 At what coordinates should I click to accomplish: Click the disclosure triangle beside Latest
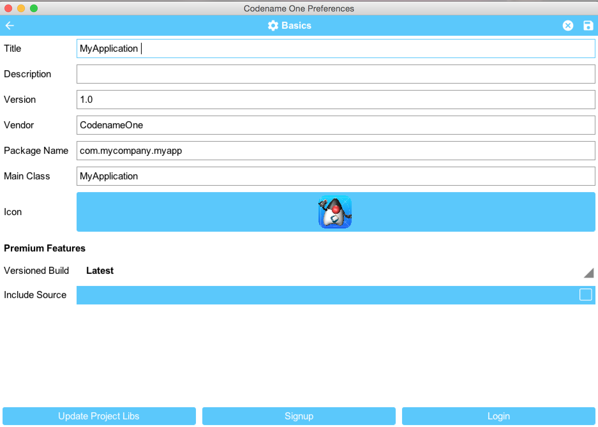click(590, 273)
